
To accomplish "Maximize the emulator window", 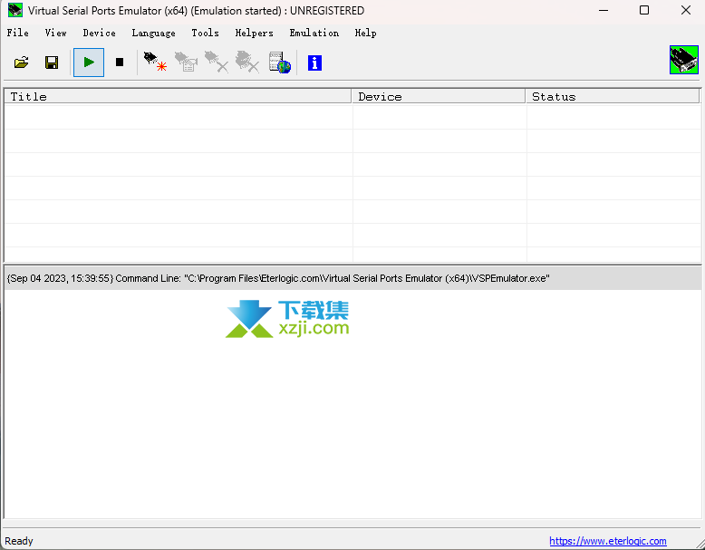I will coord(644,10).
